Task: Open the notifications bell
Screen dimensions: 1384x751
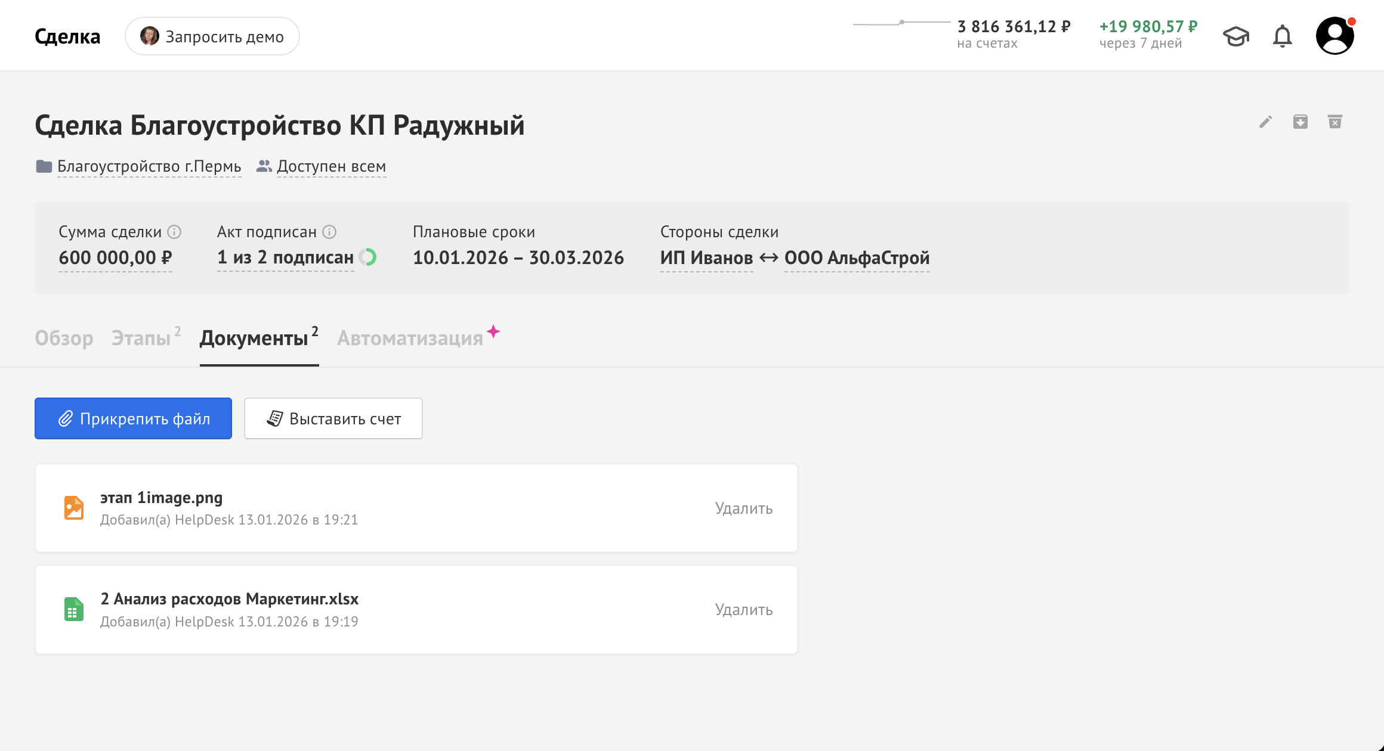Action: click(x=1282, y=36)
